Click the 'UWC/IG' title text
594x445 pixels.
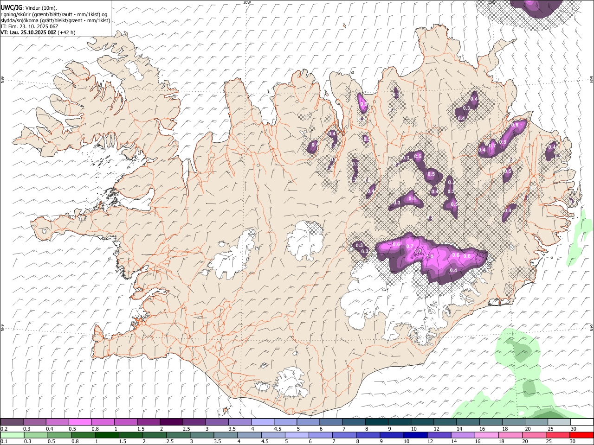point(11,8)
